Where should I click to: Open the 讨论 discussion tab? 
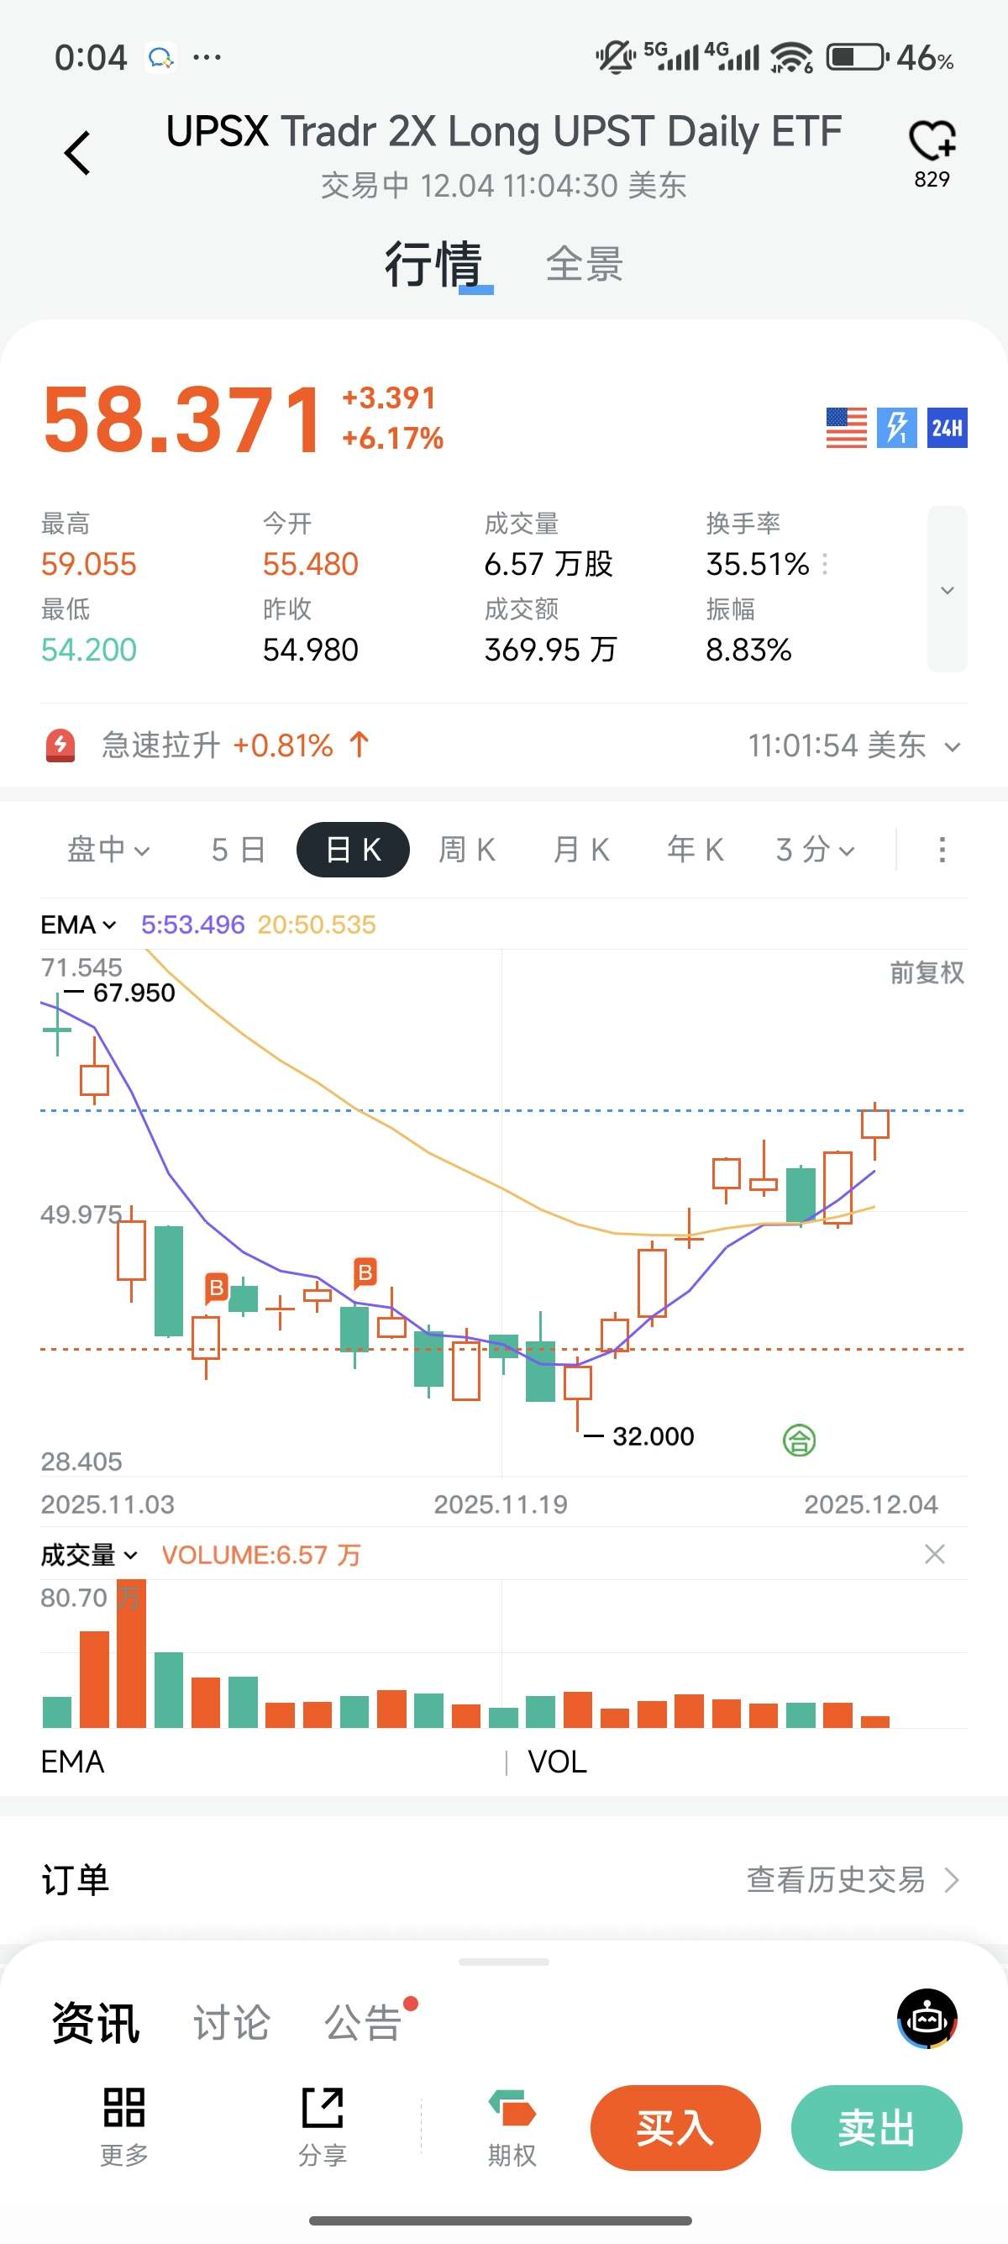231,2022
